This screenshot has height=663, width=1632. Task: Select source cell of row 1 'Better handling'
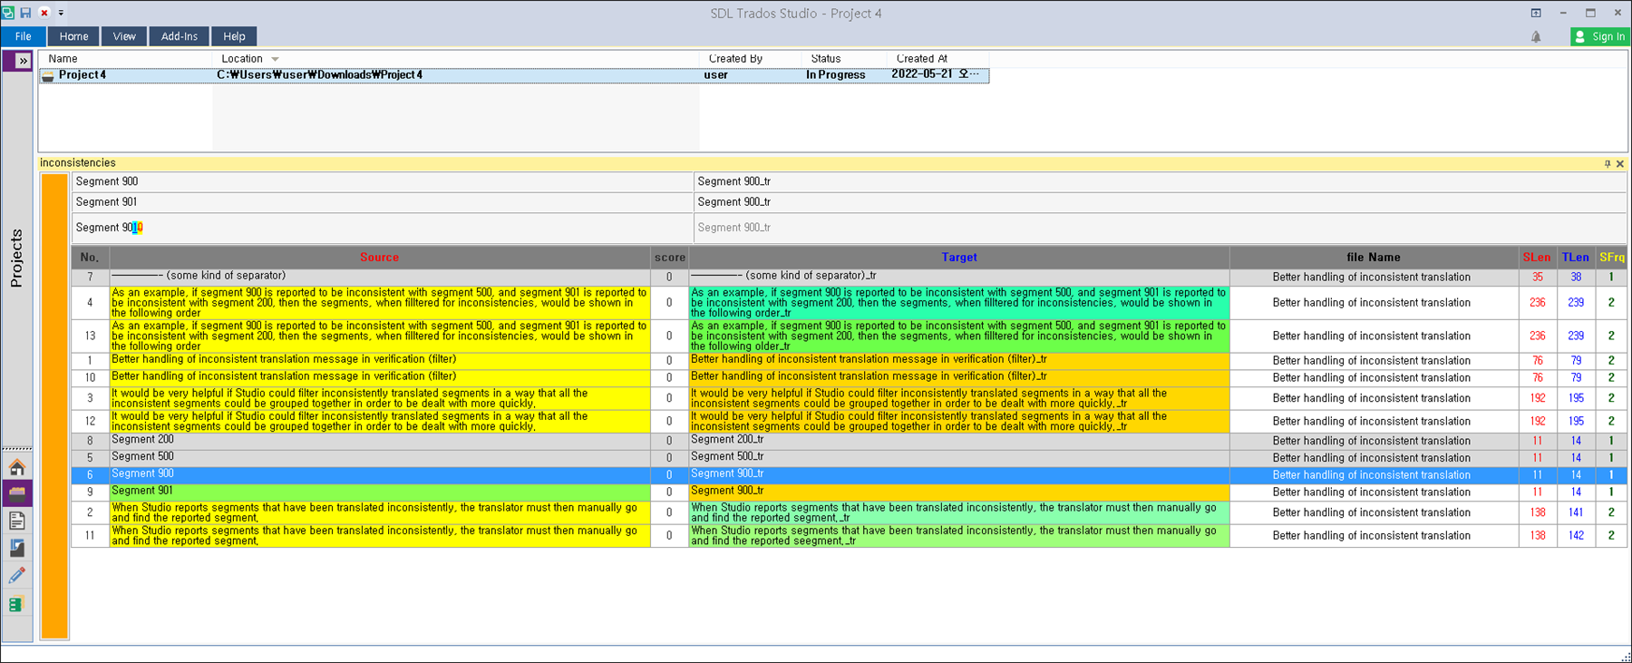click(x=380, y=361)
